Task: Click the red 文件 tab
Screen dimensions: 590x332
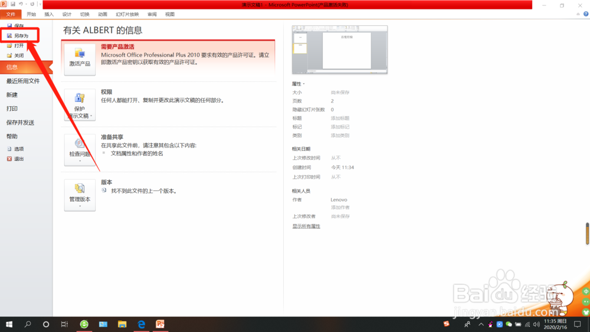Action: 11,14
